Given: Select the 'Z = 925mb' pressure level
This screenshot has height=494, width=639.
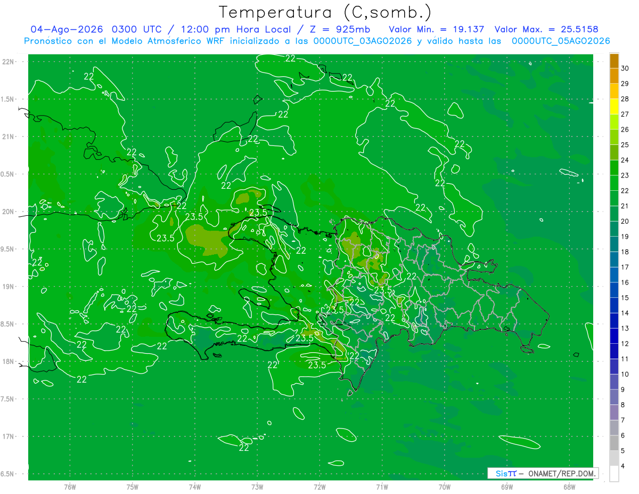Looking at the screenshot, I should (x=336, y=29).
